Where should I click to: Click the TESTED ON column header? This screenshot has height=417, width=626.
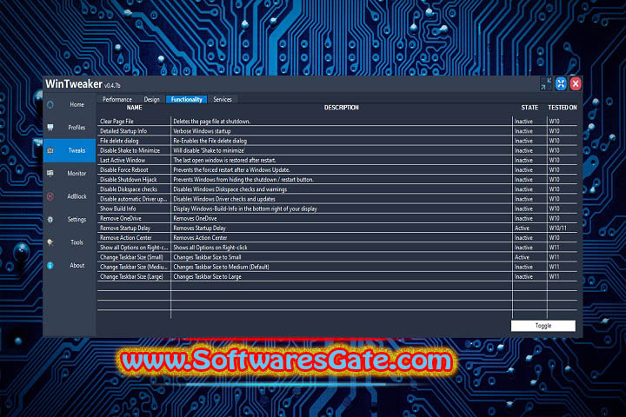[563, 108]
